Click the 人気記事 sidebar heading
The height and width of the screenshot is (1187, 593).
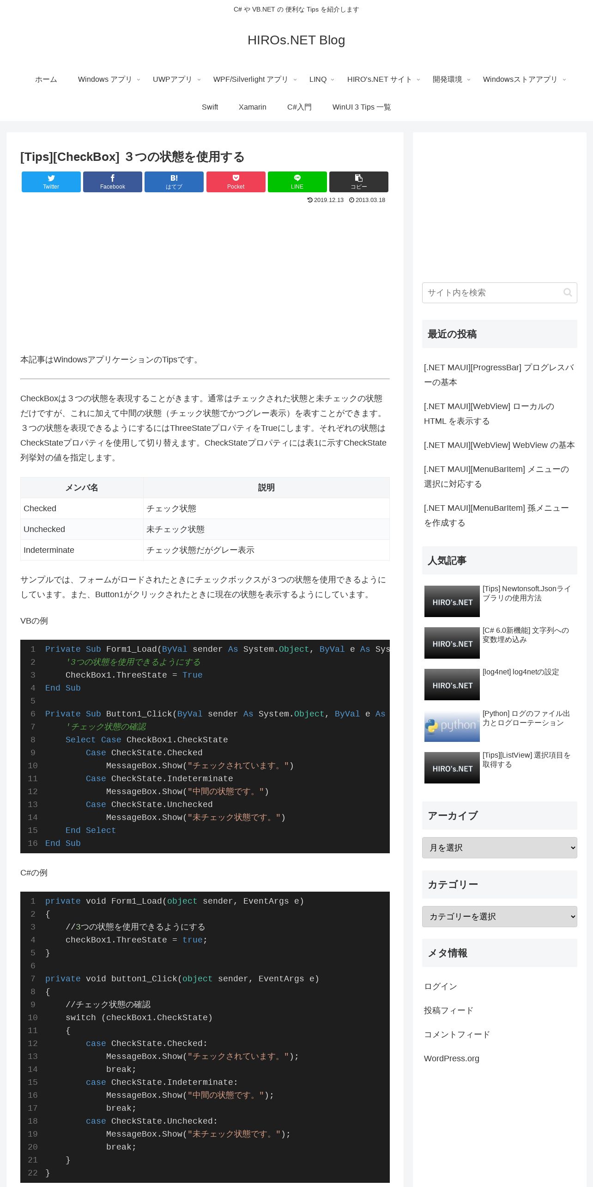(x=500, y=560)
